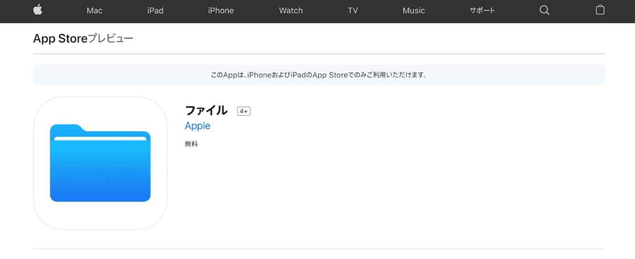Click the 無料 price label
The height and width of the screenshot is (259, 635).
pyautogui.click(x=191, y=144)
